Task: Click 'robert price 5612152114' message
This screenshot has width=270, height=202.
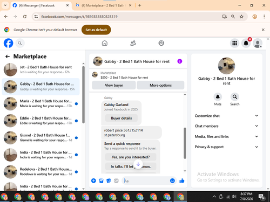Action: pos(131,133)
